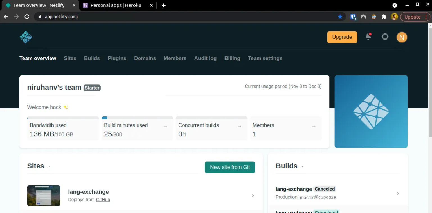432x213 pixels.
Task: Click the Canceled build status badge
Action: tap(325, 189)
